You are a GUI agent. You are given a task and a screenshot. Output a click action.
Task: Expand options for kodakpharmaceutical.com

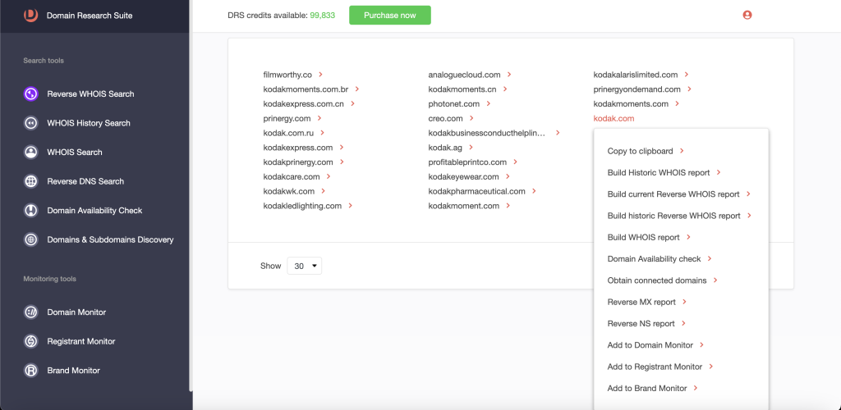pyautogui.click(x=534, y=190)
